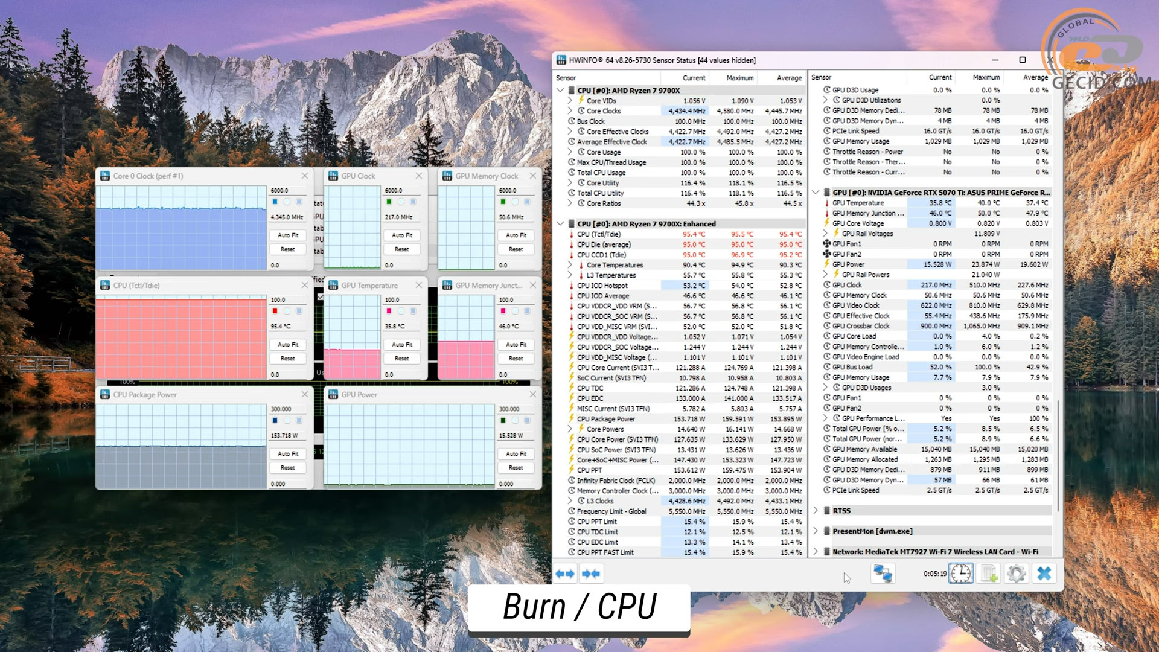Click red color swatch in CPU (Tctl/Tdie) graph

coord(275,312)
